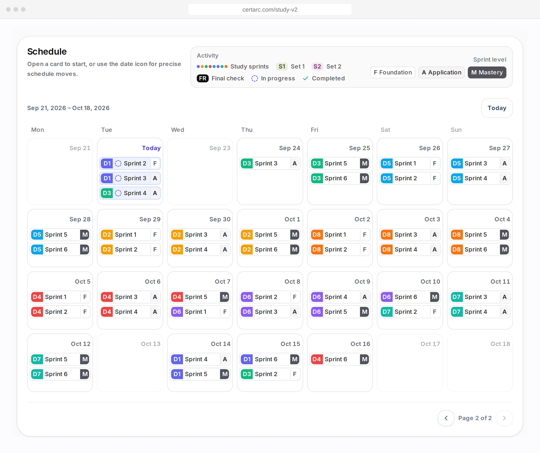This screenshot has height=453, width=540.
Task: Click the S1 Set 1 legend badge
Action: point(282,66)
